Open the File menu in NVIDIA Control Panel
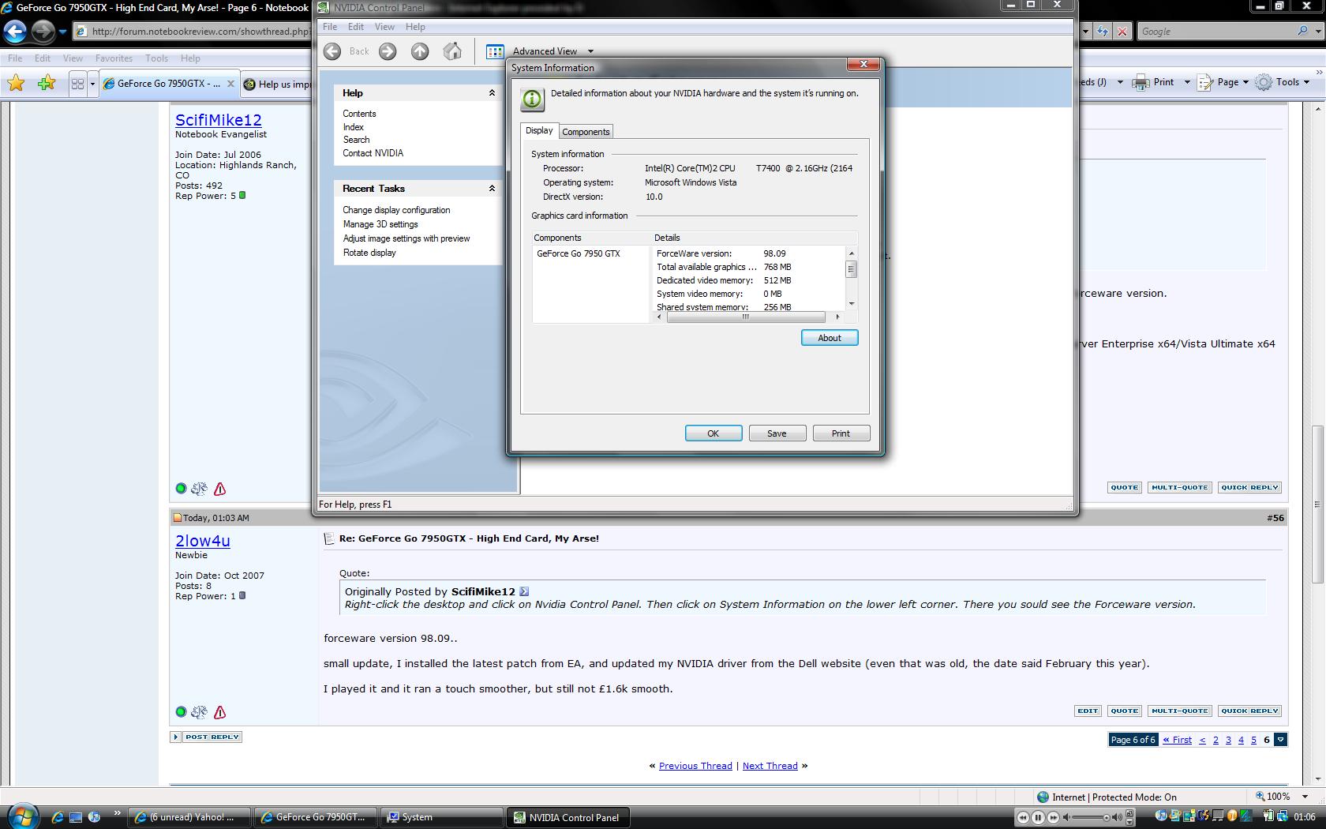 (330, 27)
